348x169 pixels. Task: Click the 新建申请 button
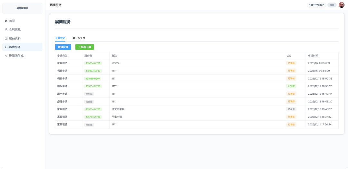click(63, 47)
